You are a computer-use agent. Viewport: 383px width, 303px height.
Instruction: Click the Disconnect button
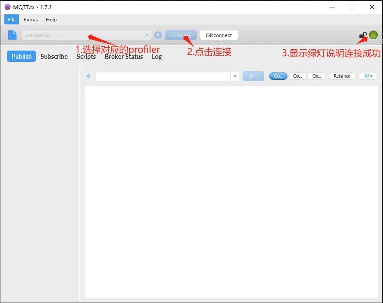click(219, 35)
